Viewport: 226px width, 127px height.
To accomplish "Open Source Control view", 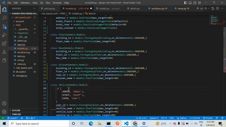I will point(4,26).
